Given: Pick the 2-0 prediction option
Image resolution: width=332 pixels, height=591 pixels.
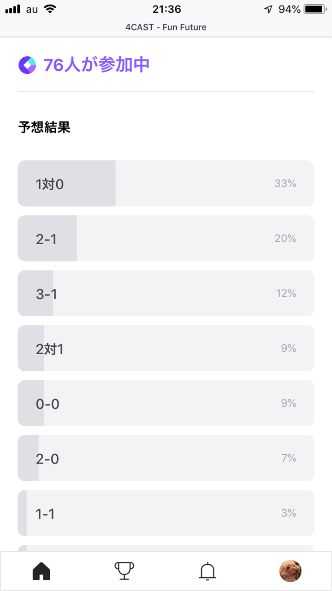Looking at the screenshot, I should 166,458.
